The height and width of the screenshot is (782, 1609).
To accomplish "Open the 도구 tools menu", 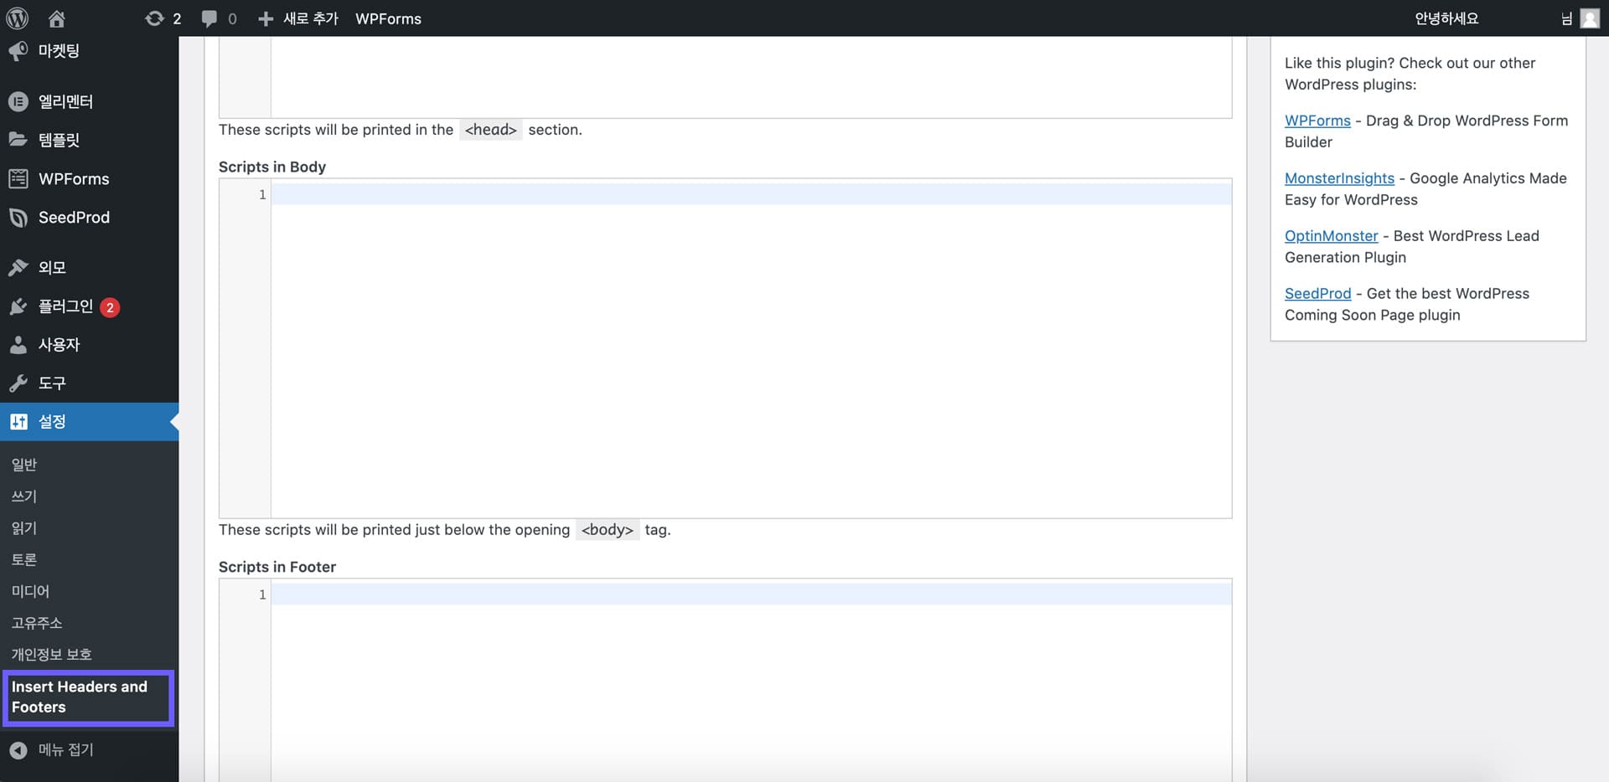I will (x=89, y=383).
